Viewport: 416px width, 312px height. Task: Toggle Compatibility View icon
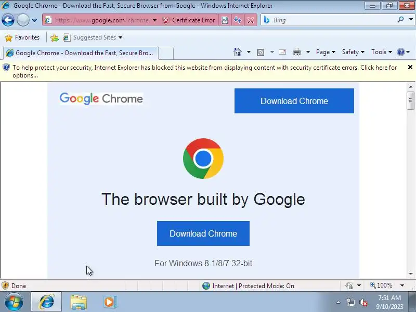pyautogui.click(x=225, y=20)
